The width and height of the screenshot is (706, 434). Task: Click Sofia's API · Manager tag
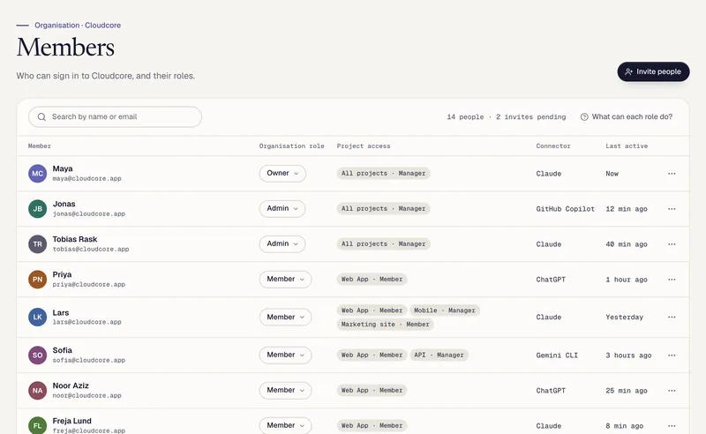coord(439,355)
